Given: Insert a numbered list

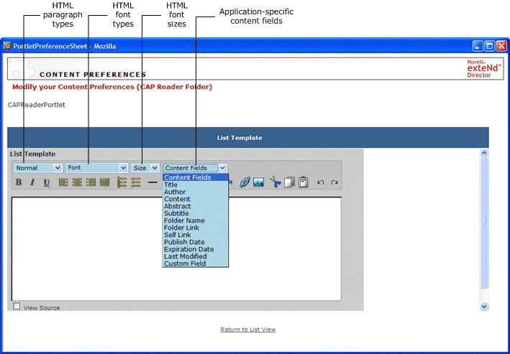Looking at the screenshot, I should coord(122,182).
